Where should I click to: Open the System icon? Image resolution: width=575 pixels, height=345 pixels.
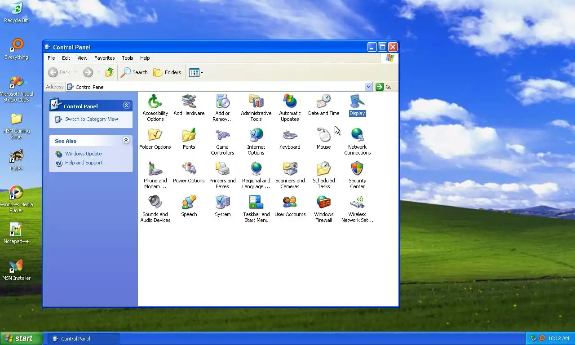point(222,206)
